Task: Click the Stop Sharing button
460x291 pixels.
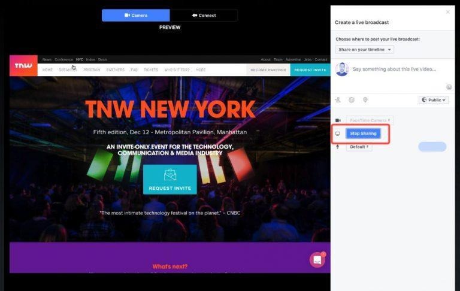Action: click(363, 134)
